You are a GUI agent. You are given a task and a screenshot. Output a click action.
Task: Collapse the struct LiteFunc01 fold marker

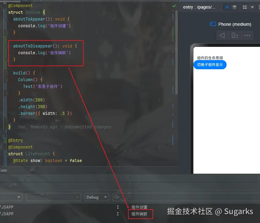click(6, 154)
